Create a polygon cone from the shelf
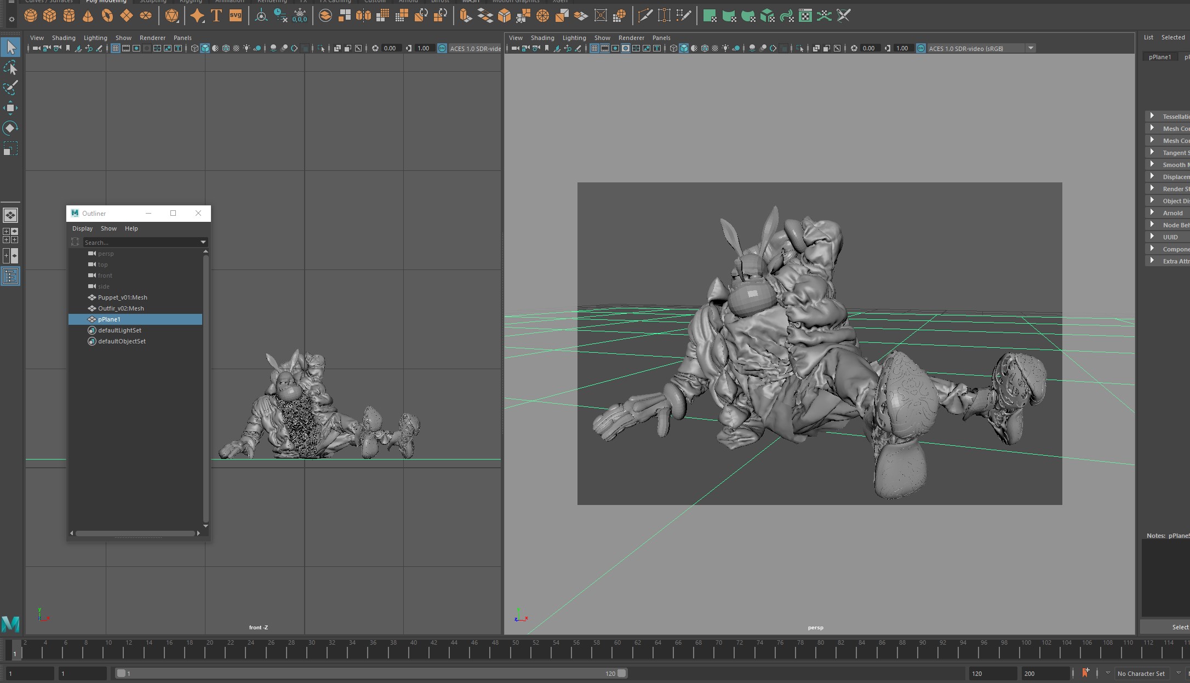Image resolution: width=1190 pixels, height=683 pixels. [x=88, y=16]
